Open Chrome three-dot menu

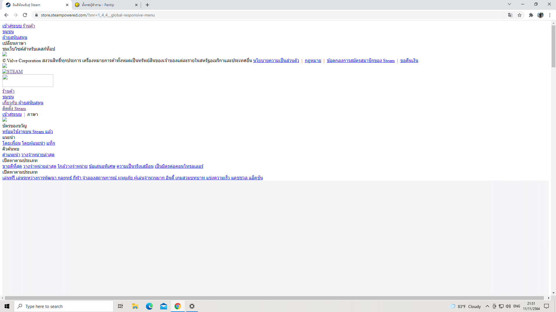pyautogui.click(x=550, y=15)
